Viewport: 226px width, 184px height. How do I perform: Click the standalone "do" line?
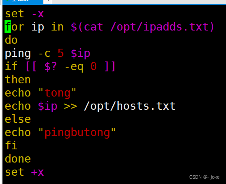11,40
